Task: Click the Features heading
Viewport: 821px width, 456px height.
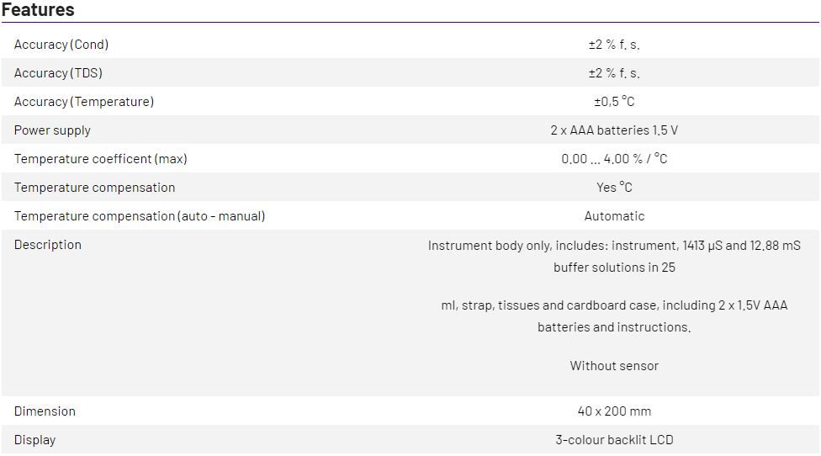Action: pos(38,10)
